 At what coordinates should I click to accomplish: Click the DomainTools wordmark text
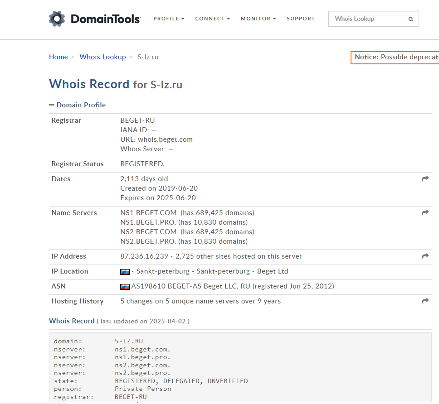click(x=105, y=19)
